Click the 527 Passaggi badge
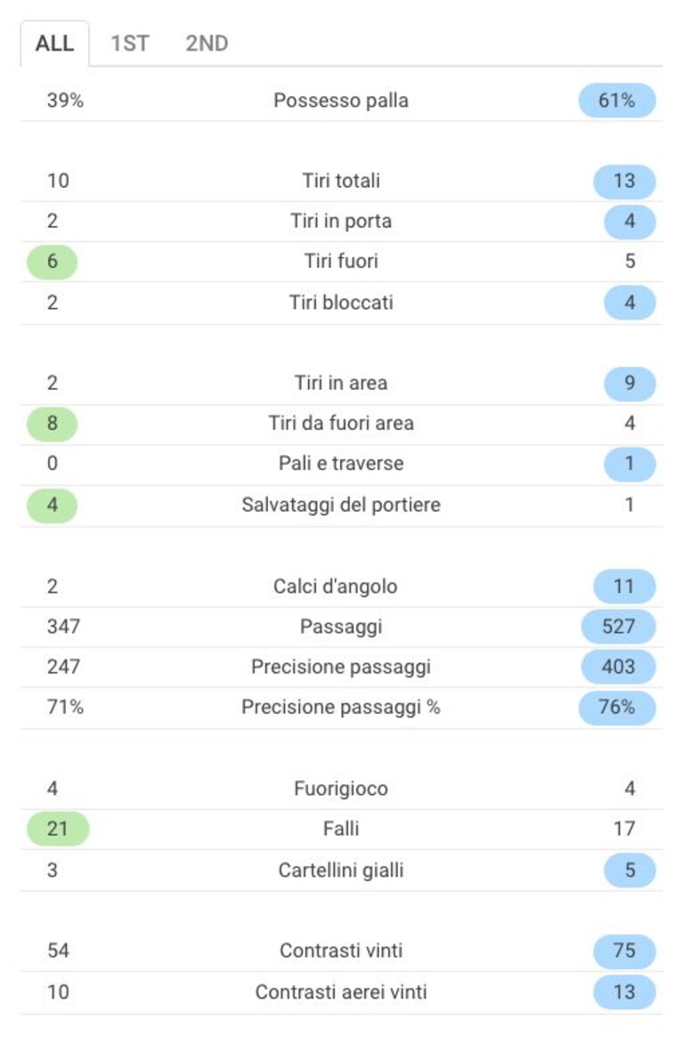The image size is (683, 1043). click(618, 627)
